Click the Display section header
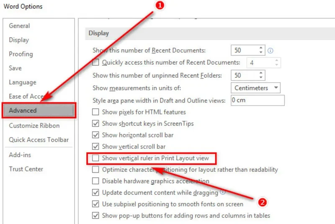335x224 pixels. tap(99, 33)
